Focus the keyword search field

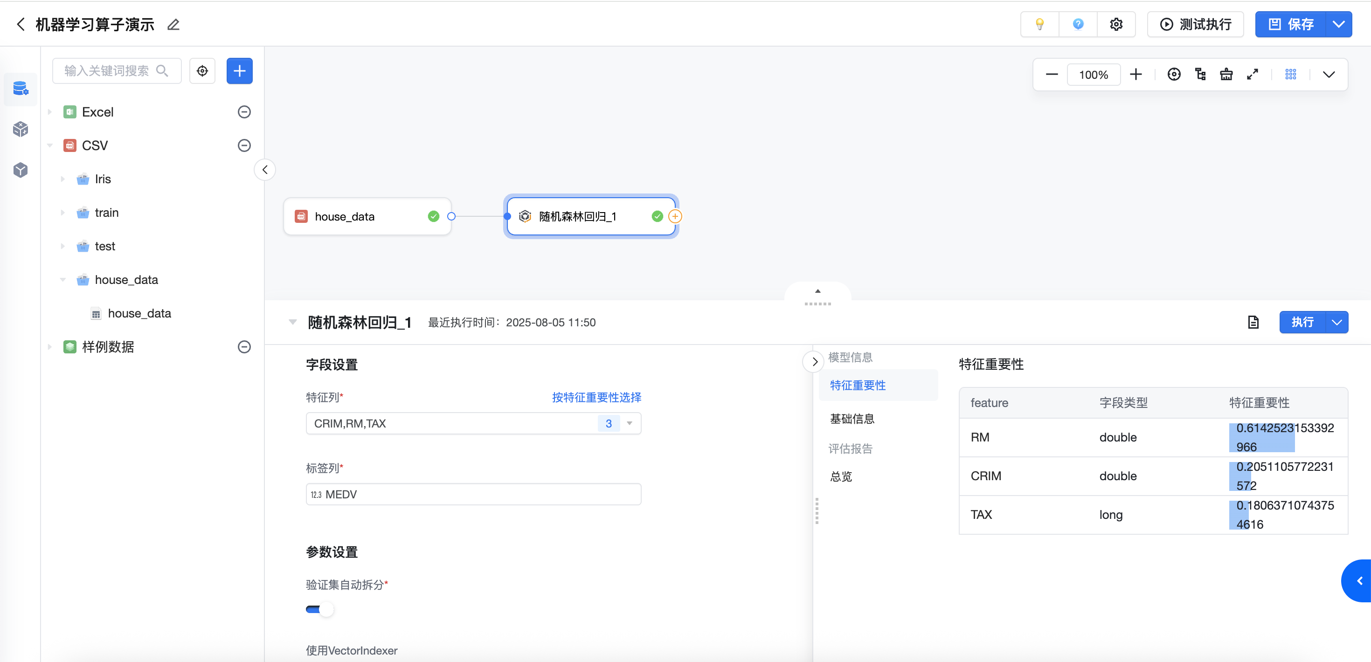117,71
